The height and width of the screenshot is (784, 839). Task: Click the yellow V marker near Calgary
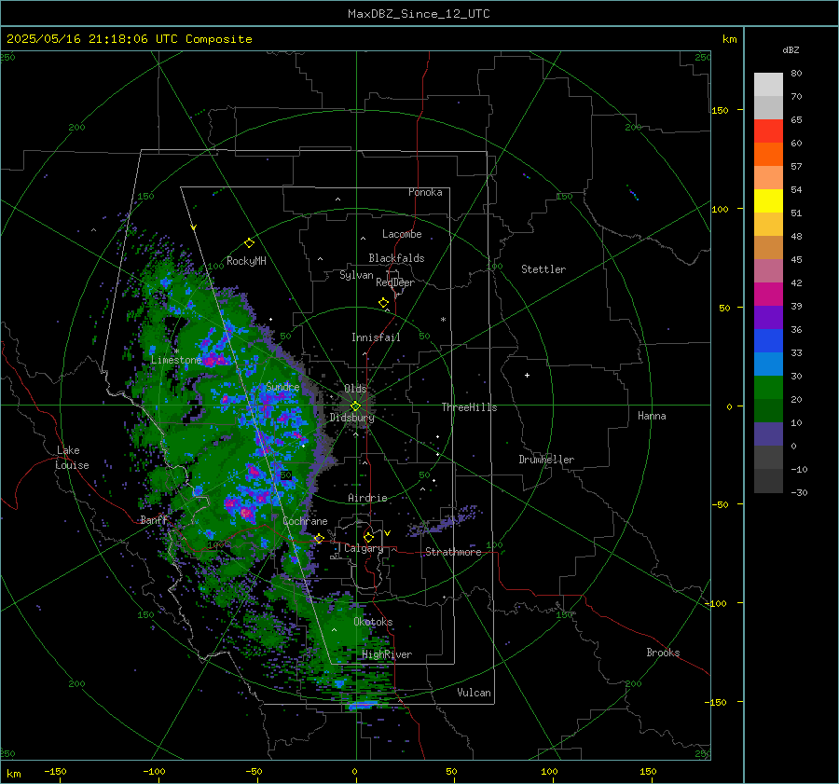pos(388,533)
